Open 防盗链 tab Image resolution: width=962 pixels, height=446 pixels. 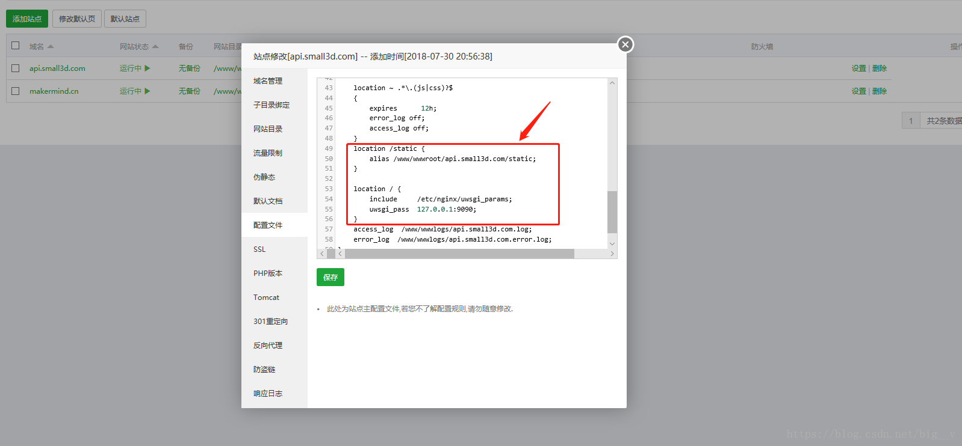coord(275,369)
